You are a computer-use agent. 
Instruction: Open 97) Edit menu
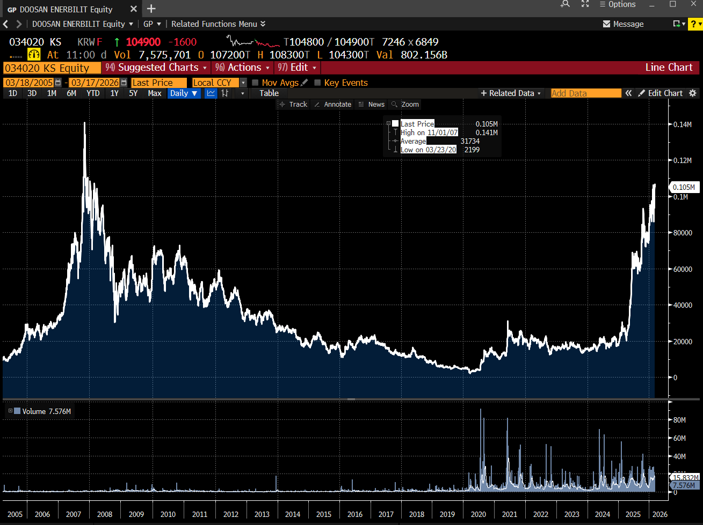[x=298, y=68]
